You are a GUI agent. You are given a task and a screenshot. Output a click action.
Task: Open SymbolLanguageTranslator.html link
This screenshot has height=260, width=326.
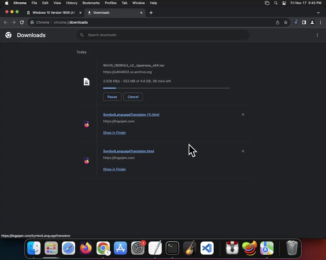pos(128,151)
